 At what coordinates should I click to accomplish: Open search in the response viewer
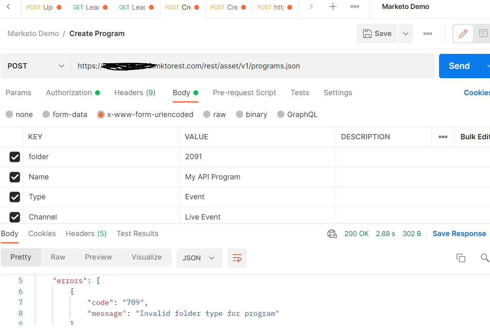484,258
